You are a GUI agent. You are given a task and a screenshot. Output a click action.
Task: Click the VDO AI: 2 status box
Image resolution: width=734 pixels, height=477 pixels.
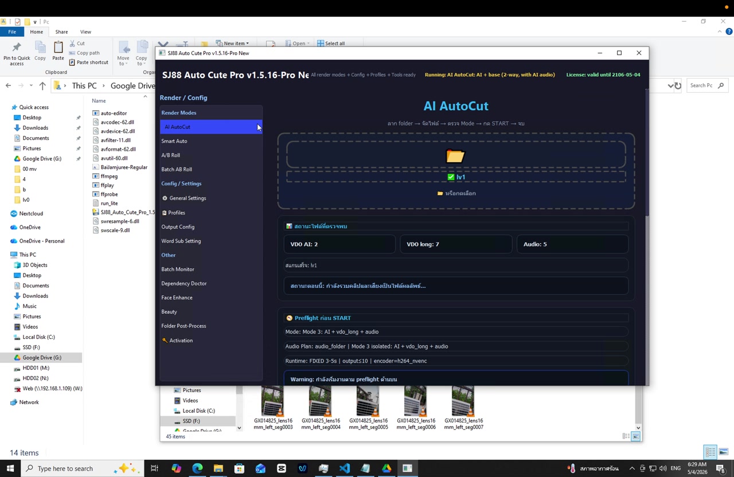click(x=339, y=244)
